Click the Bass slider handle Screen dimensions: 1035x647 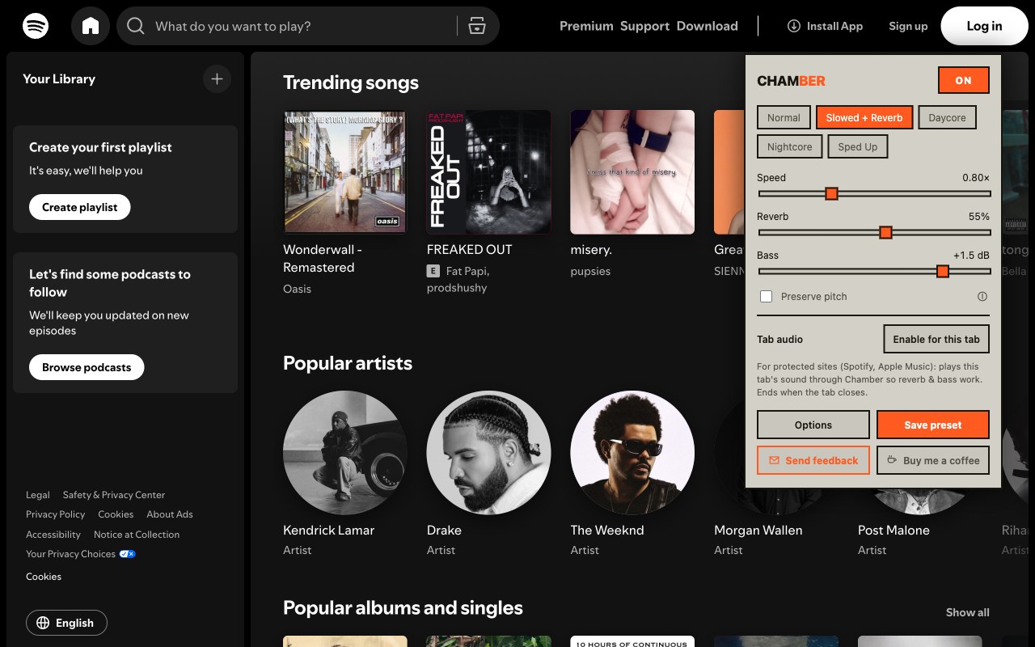(x=942, y=271)
